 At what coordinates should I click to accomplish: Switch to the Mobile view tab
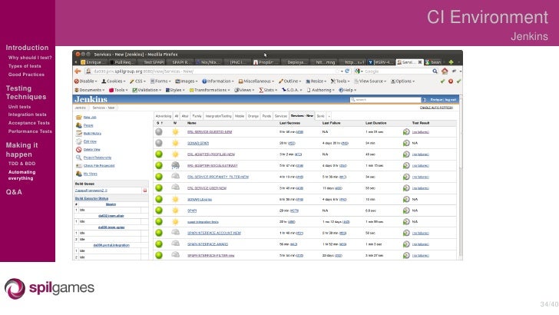(x=240, y=116)
